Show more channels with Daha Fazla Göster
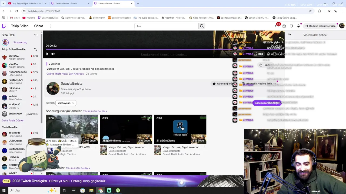Screen dimensions: 346x194 pyautogui.click(x=13, y=120)
